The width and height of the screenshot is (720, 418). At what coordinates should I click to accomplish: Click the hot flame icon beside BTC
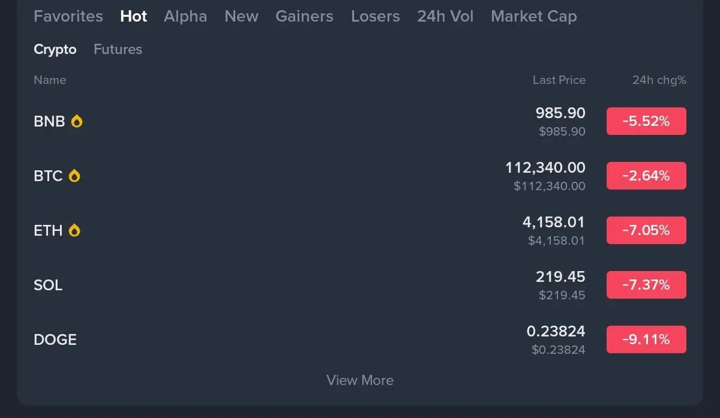coord(74,176)
